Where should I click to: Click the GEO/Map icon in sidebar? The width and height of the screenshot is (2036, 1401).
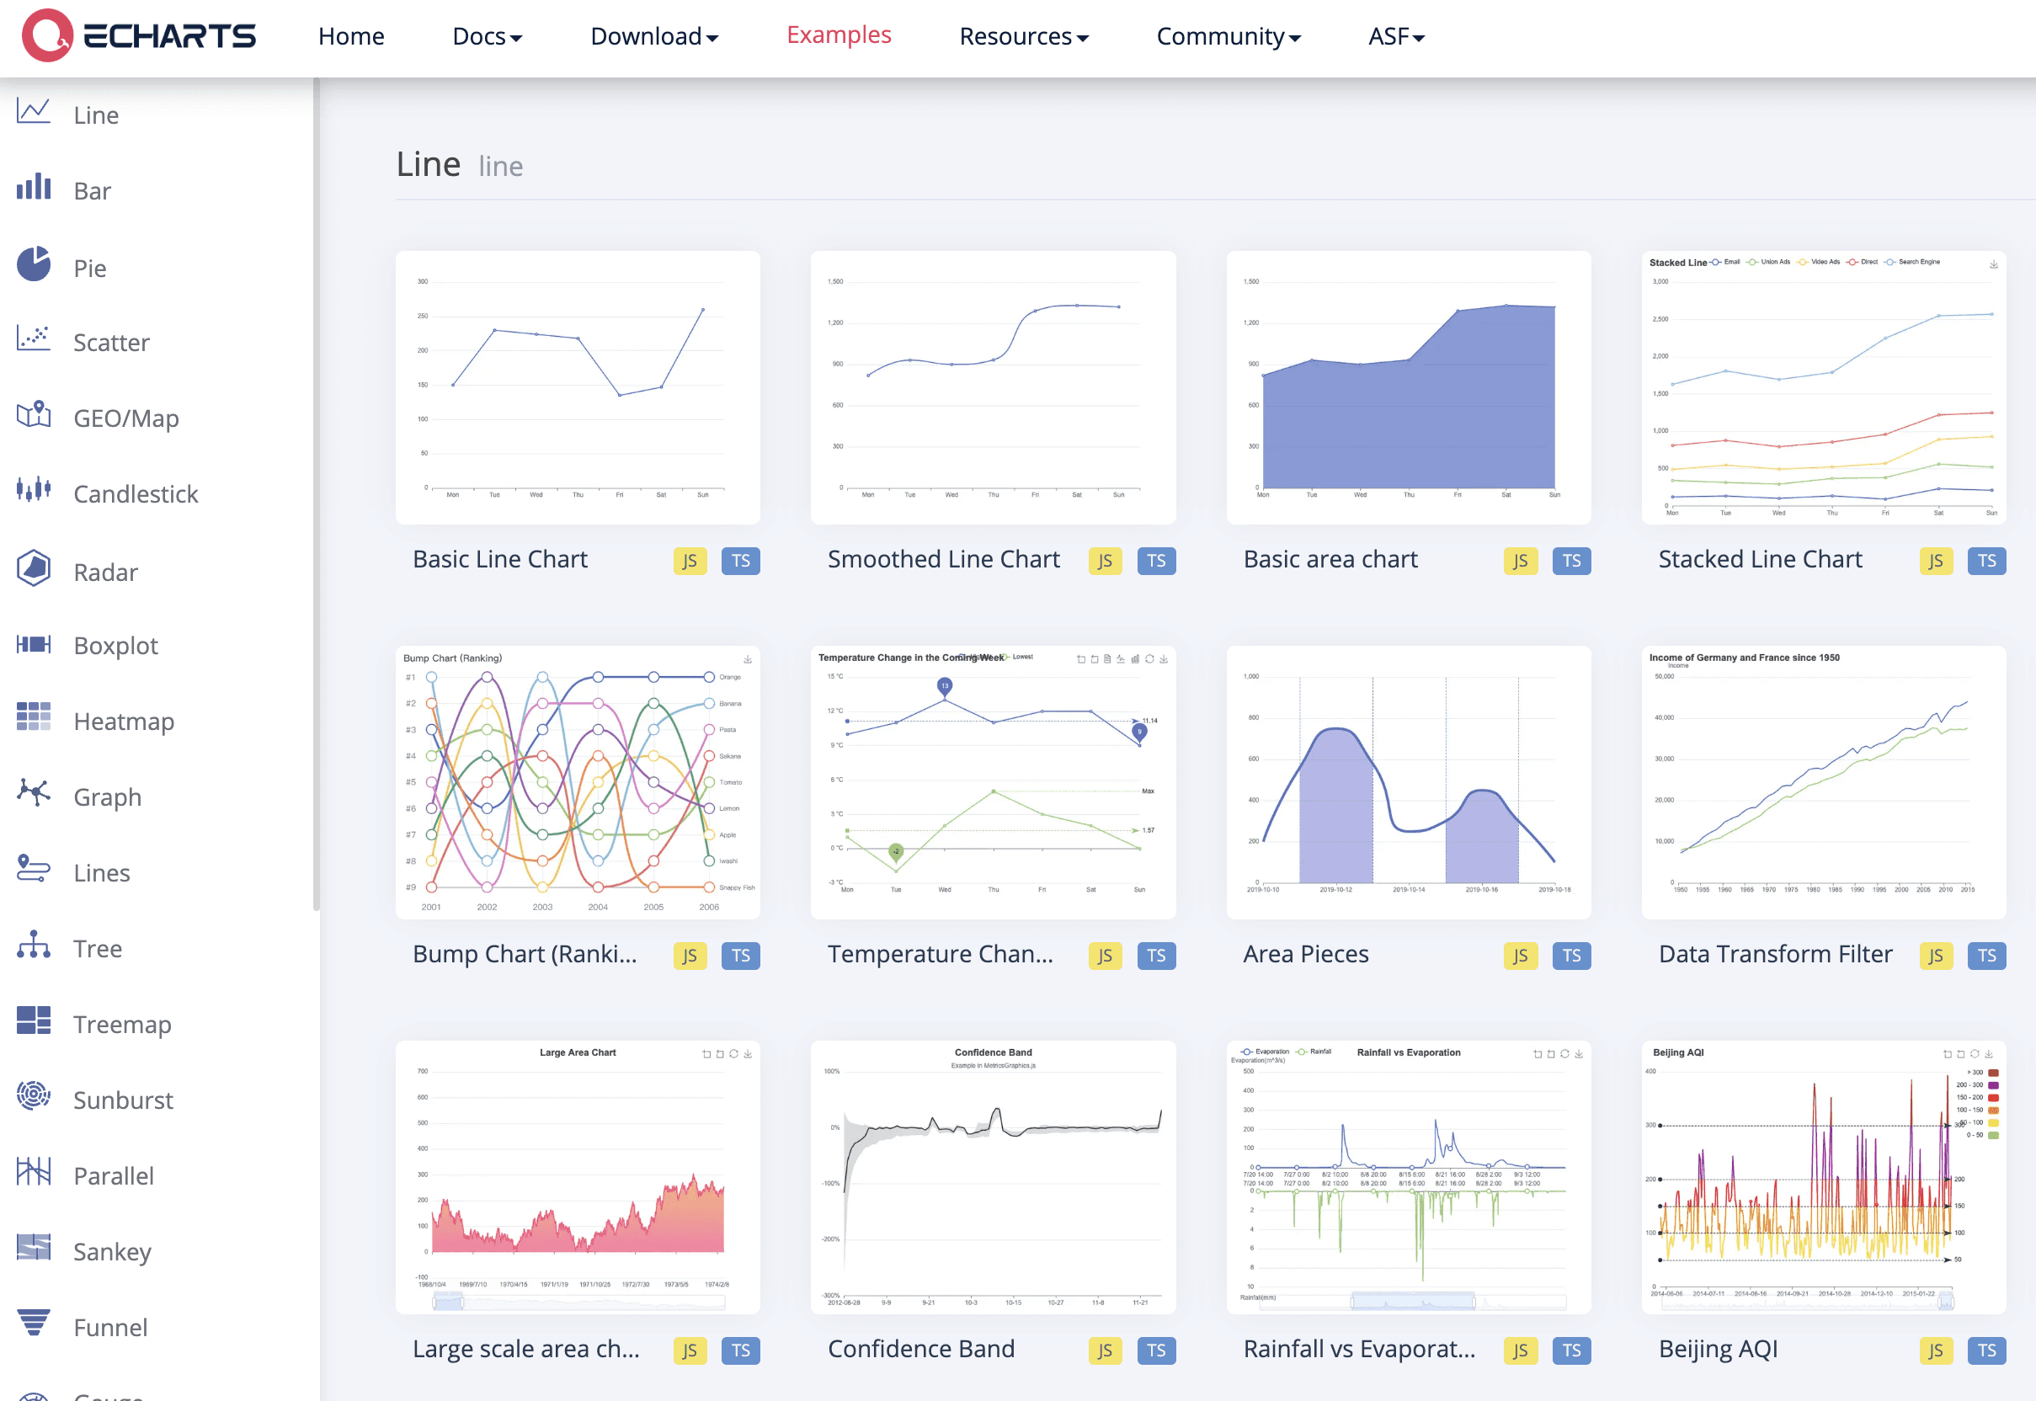coord(34,414)
